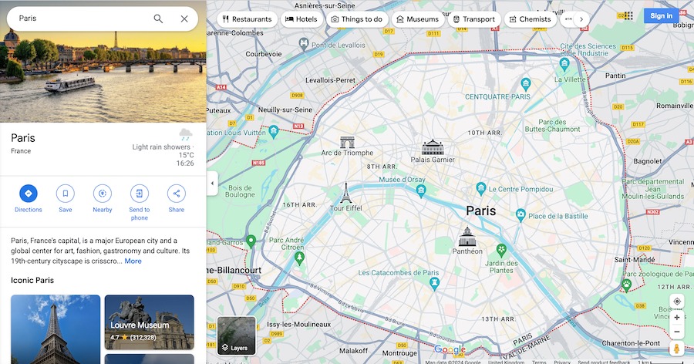Select the Museums chip
Image resolution: width=694 pixels, height=364 pixels.
(418, 19)
